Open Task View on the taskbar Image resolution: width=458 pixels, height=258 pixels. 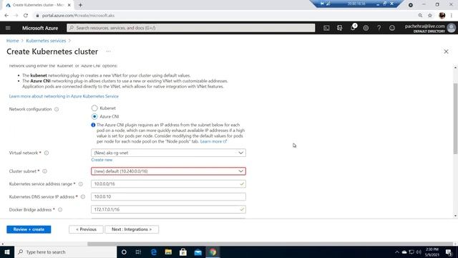point(138,252)
